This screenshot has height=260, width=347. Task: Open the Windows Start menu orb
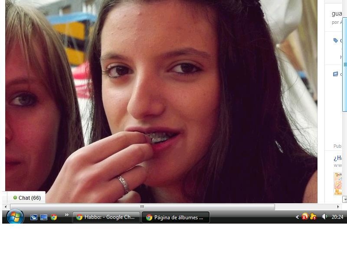(15, 217)
